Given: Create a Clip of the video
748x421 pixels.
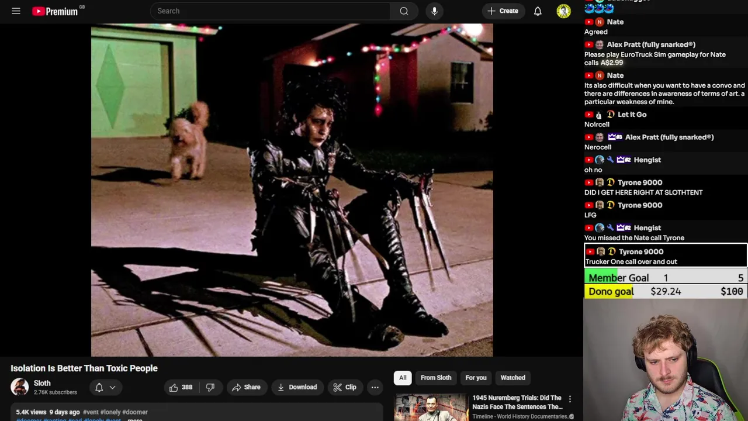Looking at the screenshot, I should (x=345, y=387).
